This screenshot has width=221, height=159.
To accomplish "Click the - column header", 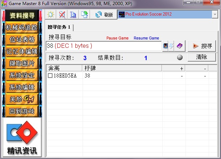I will click(x=197, y=68).
